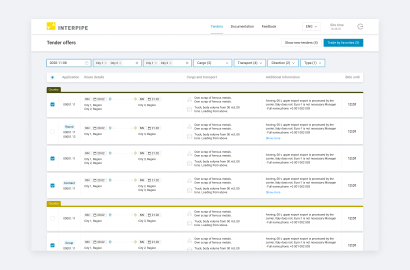Click the origin location pin in the first tender row
410x270 pixels.
point(110,99)
